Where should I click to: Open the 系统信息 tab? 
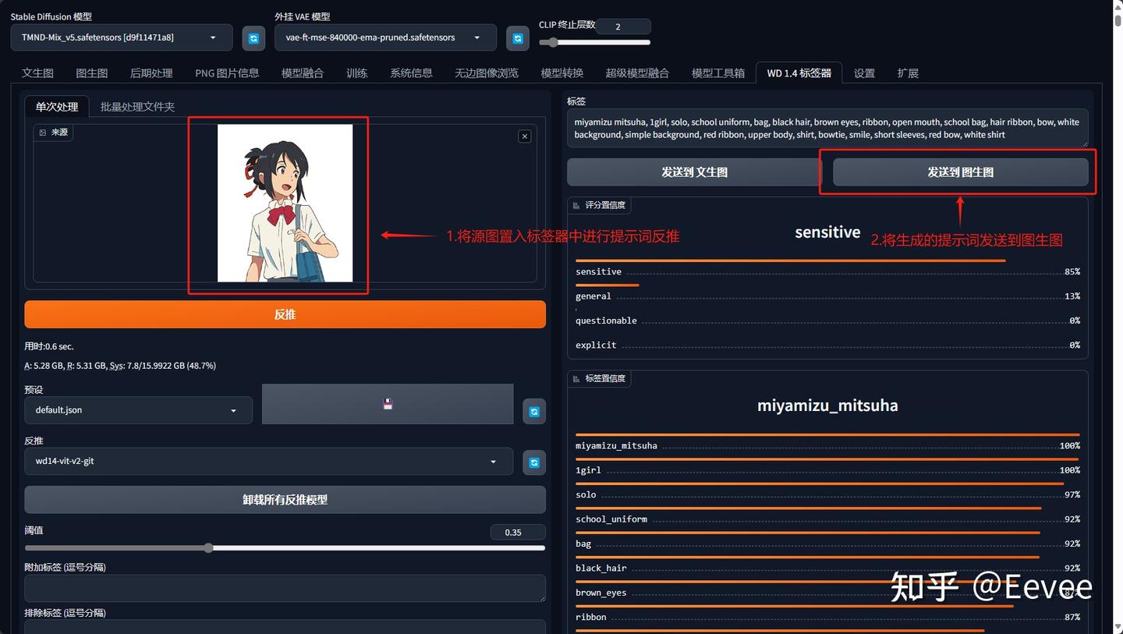411,73
